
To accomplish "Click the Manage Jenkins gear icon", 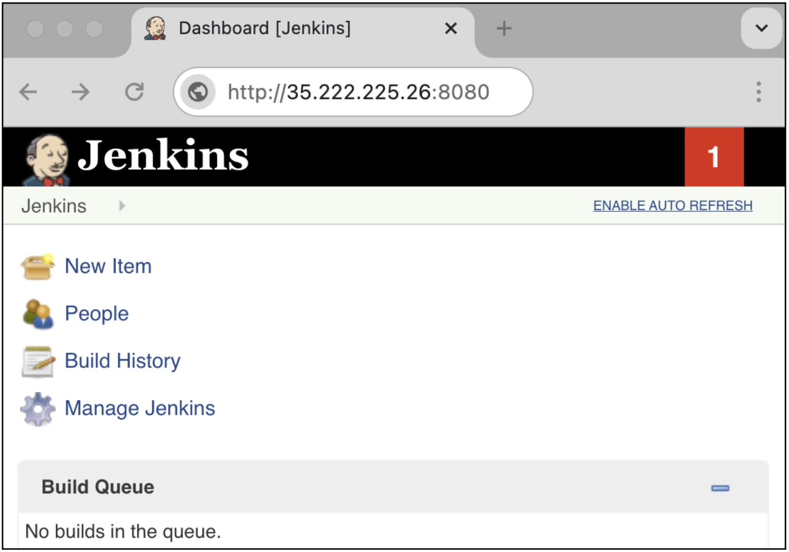I will coord(38,409).
